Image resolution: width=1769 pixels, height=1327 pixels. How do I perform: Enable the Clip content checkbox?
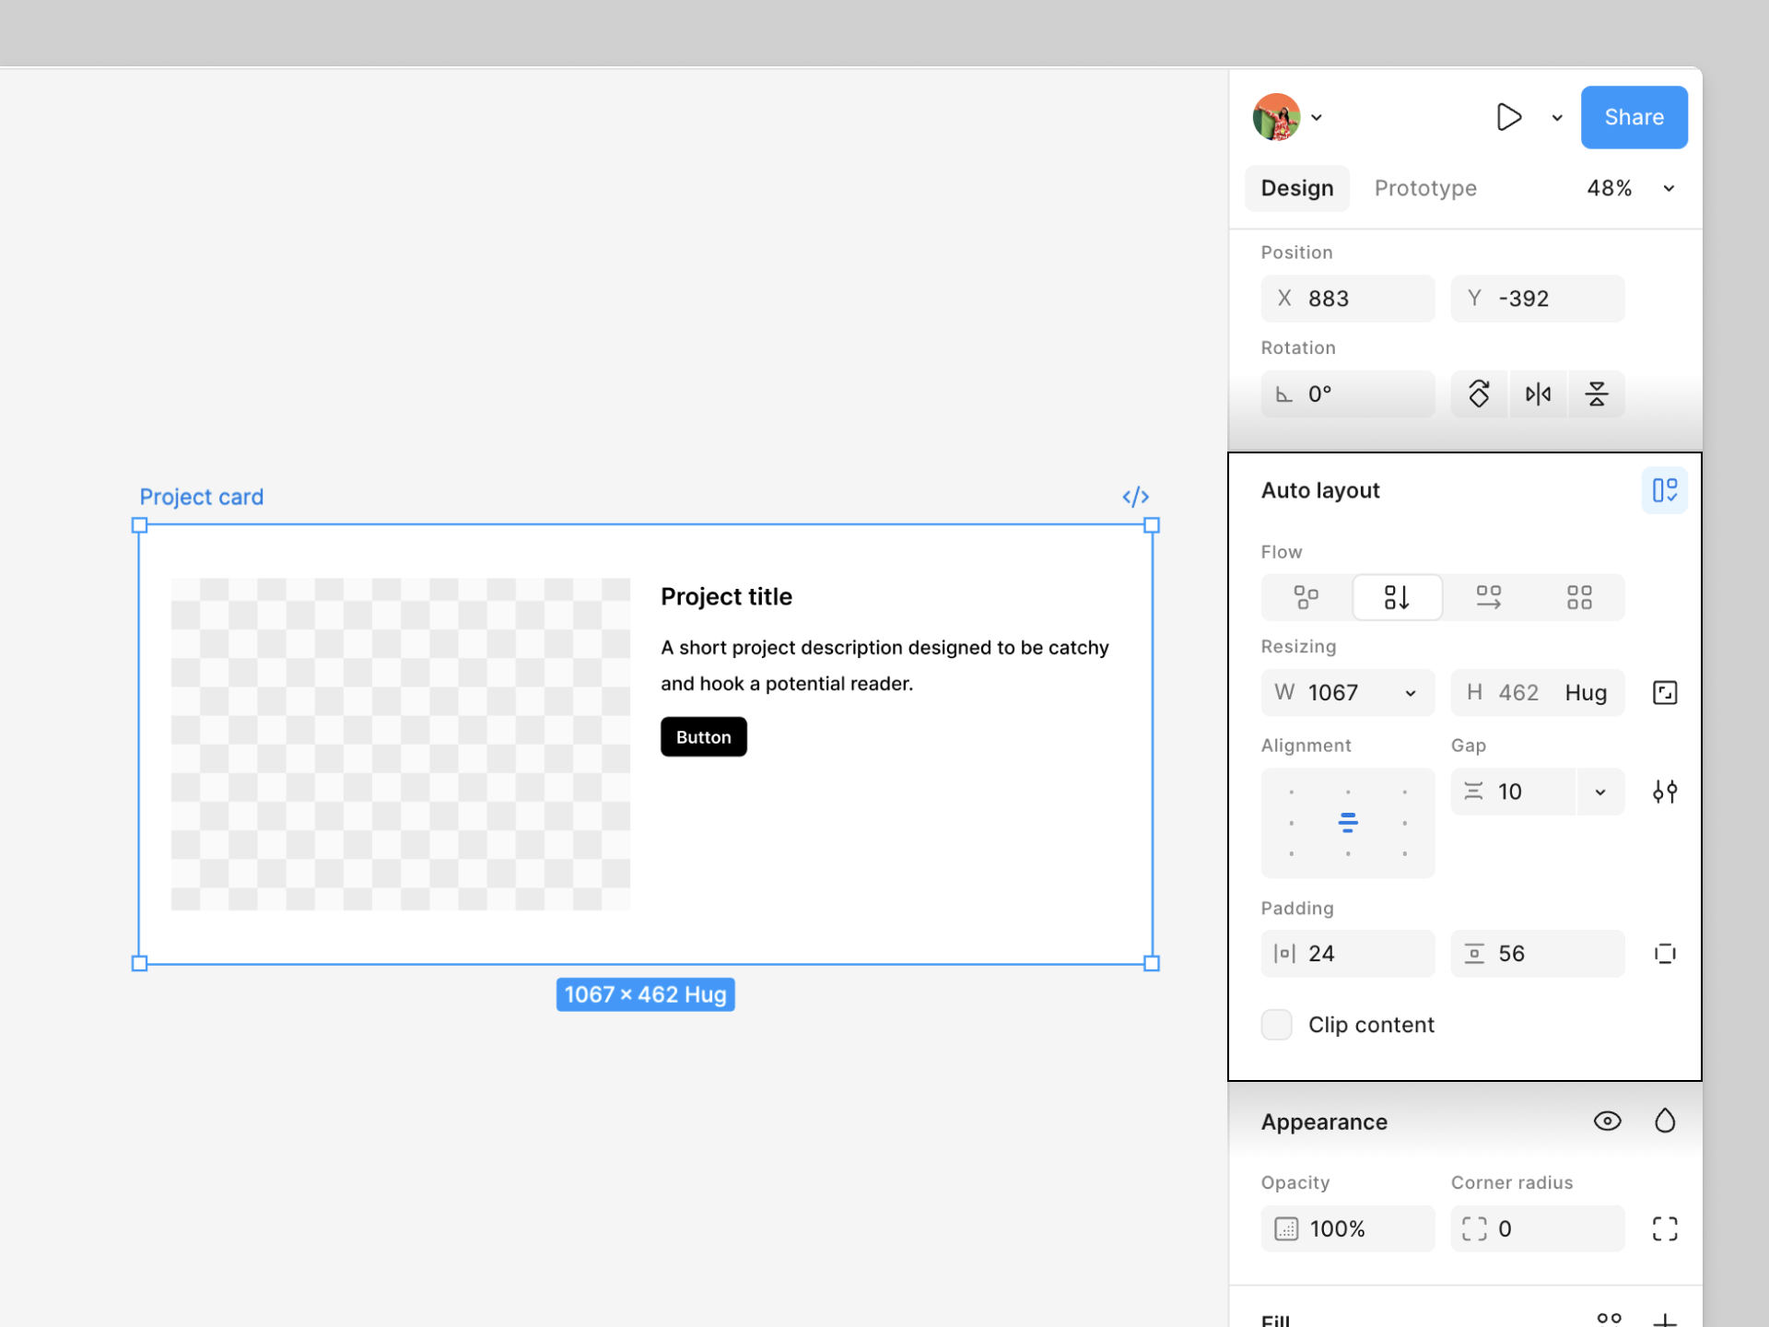coord(1276,1025)
